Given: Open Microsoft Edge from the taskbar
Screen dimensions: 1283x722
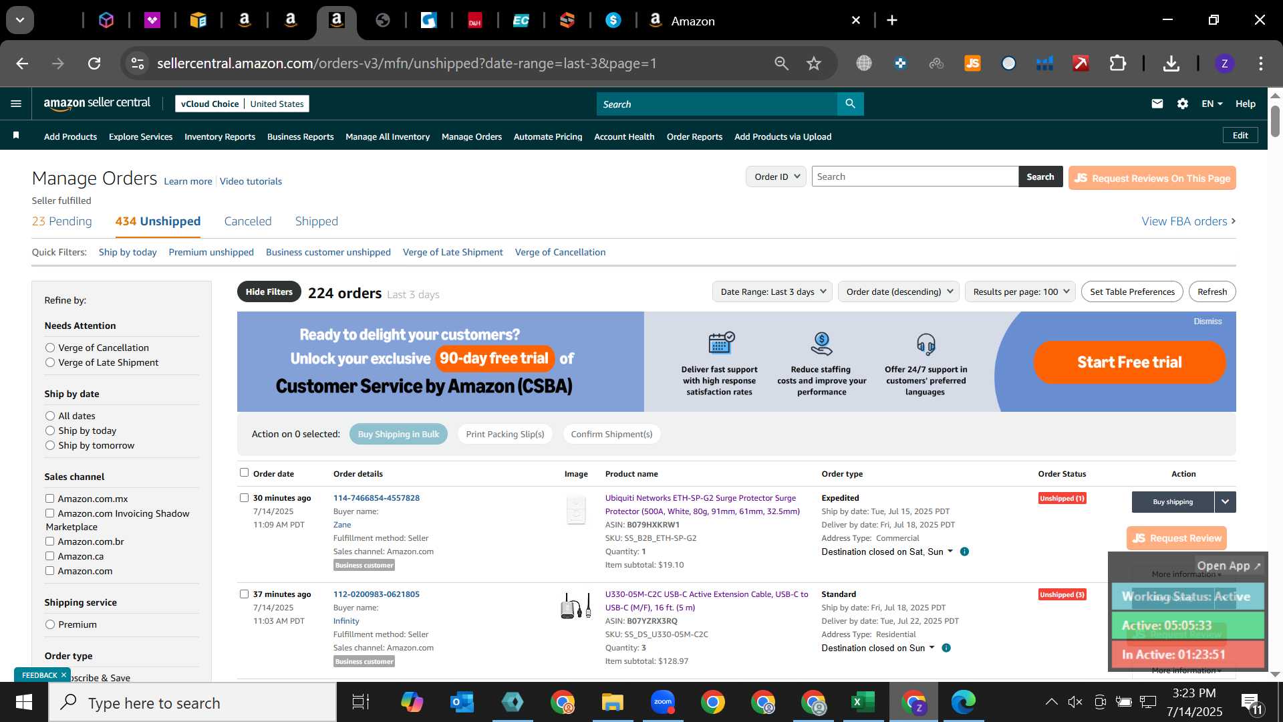Looking at the screenshot, I should pyautogui.click(x=963, y=702).
